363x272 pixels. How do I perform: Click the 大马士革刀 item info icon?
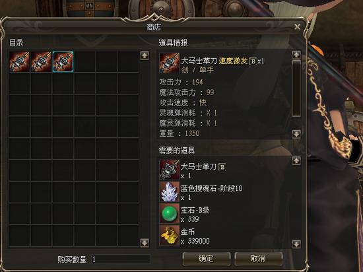point(169,63)
